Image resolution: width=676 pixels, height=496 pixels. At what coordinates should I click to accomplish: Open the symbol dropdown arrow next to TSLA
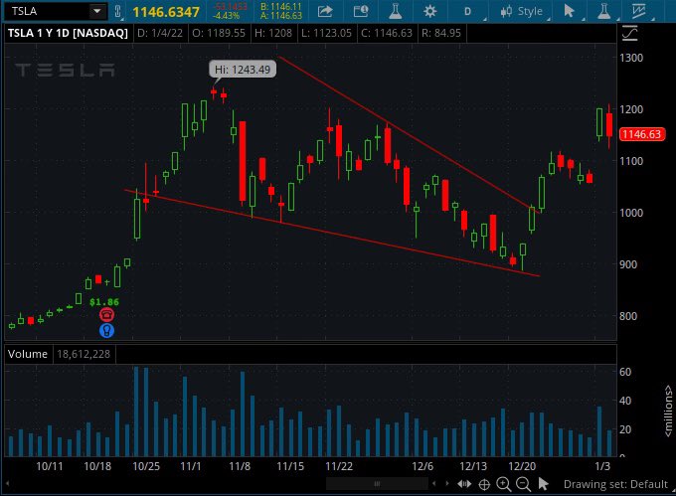[97, 11]
